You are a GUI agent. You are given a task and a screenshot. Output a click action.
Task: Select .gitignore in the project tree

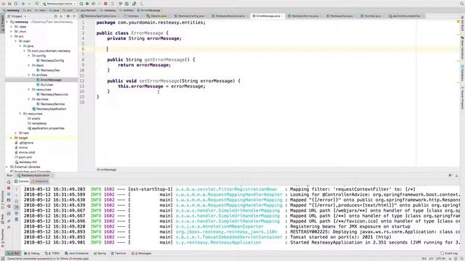click(x=26, y=143)
